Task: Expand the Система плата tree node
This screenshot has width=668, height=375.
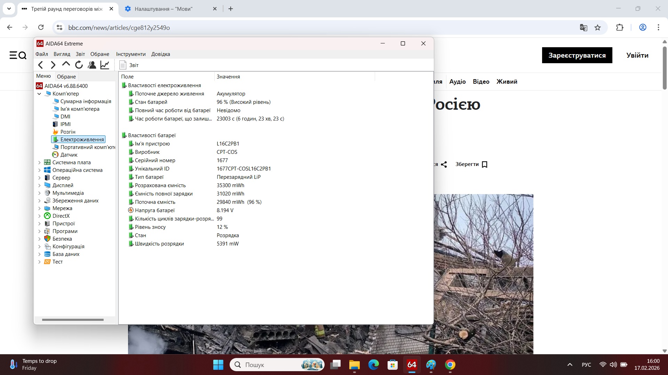Action: coord(39,162)
